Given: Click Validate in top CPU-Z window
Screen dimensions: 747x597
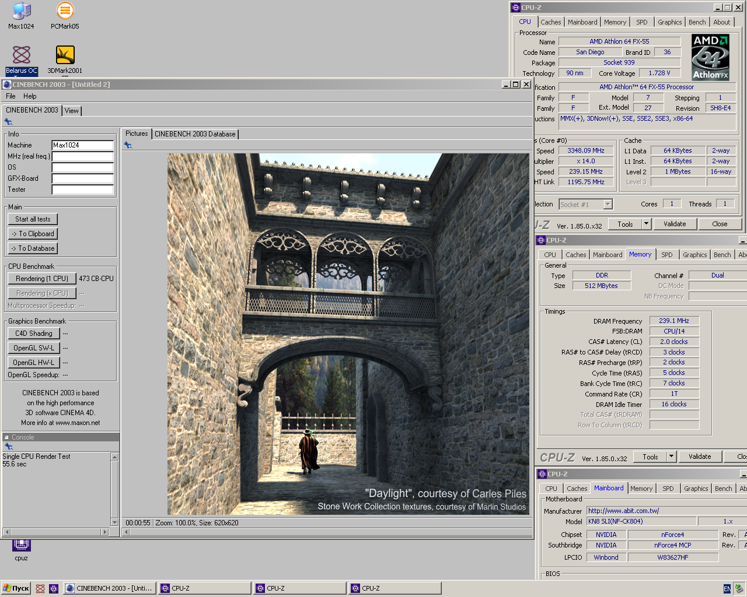Looking at the screenshot, I should coord(675,224).
